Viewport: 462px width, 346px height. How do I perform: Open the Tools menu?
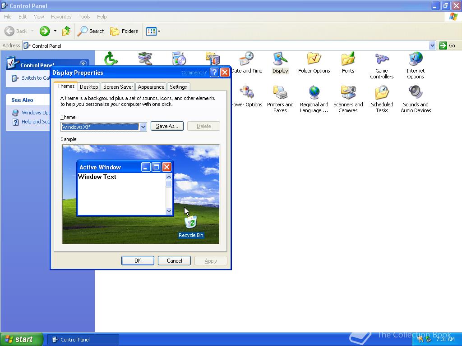pos(84,17)
